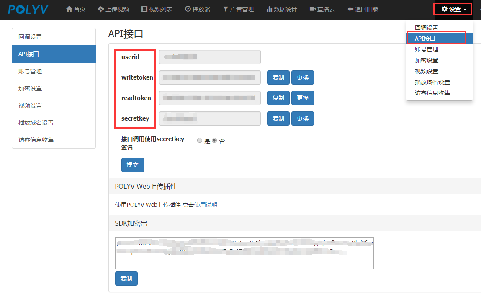481x296 pixels.
Task: Choose API接口 in settings dropdown menu
Action: [x=439, y=39]
